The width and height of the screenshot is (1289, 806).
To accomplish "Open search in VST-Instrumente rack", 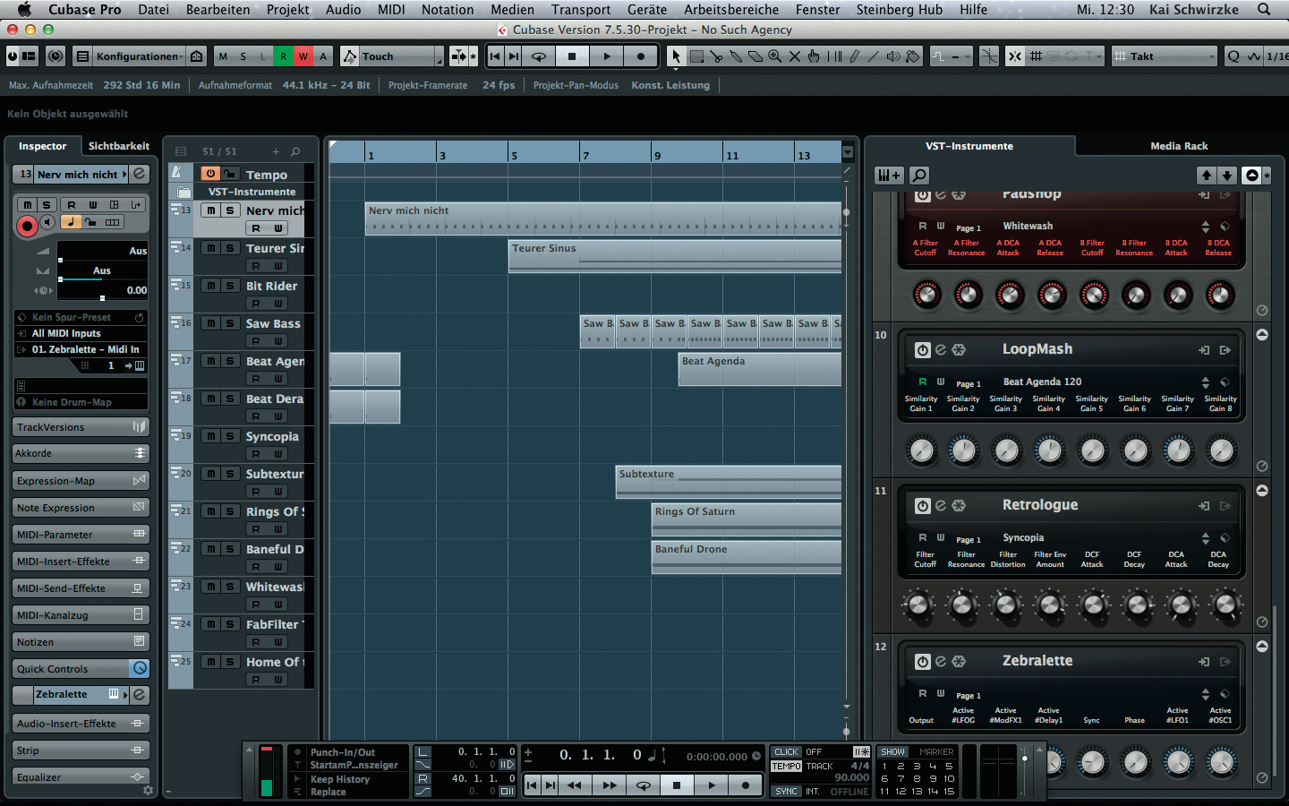I will point(919,176).
